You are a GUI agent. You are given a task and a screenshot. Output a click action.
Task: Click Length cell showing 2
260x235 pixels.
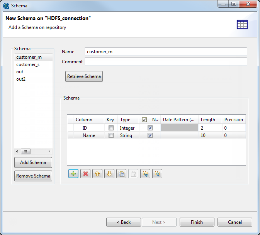[x=210, y=128]
